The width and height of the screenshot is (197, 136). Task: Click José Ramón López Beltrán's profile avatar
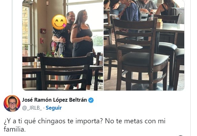[12, 103]
